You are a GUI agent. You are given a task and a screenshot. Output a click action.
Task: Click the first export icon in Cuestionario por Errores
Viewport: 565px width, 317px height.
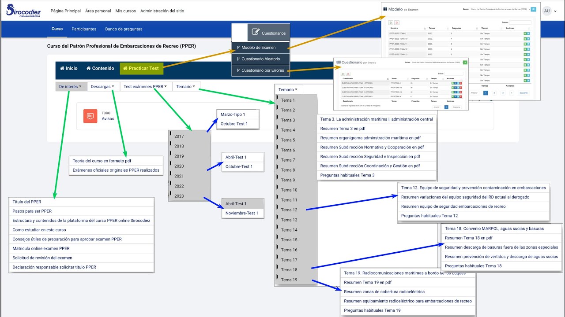coord(343,74)
